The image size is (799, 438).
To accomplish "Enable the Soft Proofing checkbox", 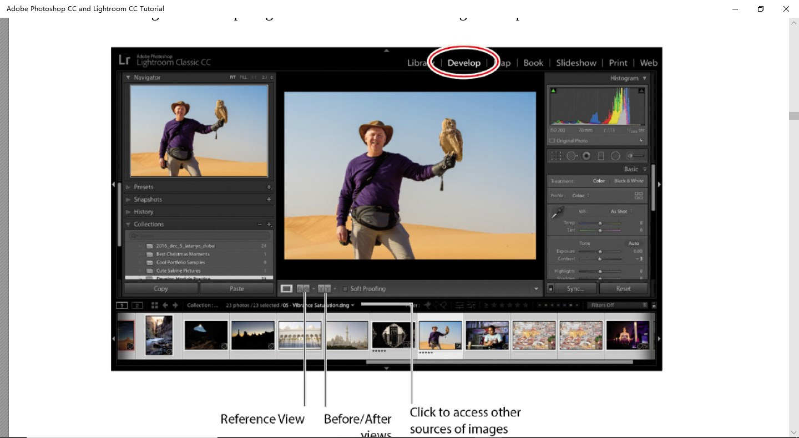I will pos(345,289).
